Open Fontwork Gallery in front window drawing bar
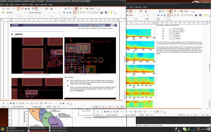The width and height of the screenshot is (211, 132). point(60,103)
